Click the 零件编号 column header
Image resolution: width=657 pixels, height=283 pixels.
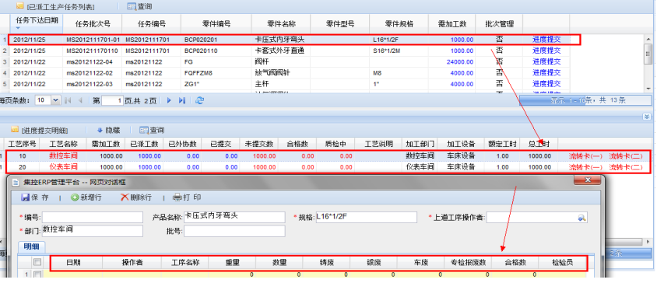click(x=216, y=23)
